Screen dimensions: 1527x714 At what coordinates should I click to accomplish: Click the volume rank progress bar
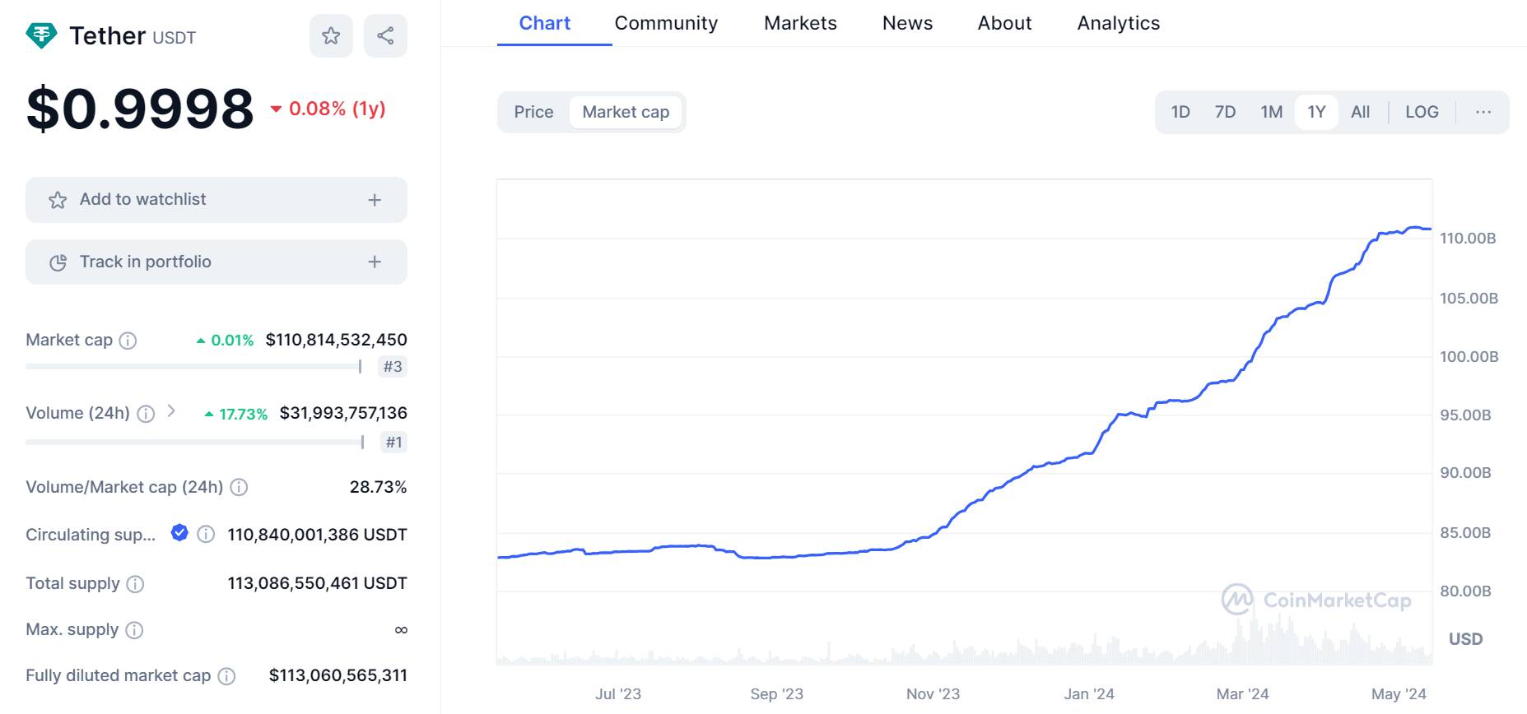coord(195,443)
